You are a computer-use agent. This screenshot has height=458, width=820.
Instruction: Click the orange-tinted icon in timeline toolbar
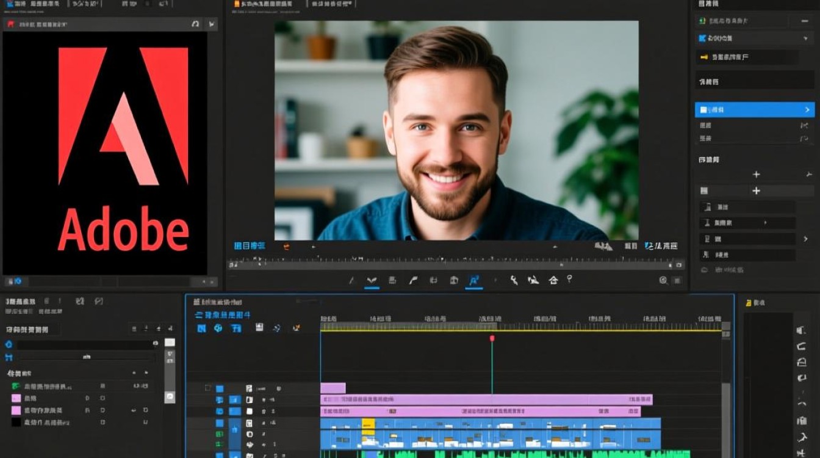click(296, 329)
